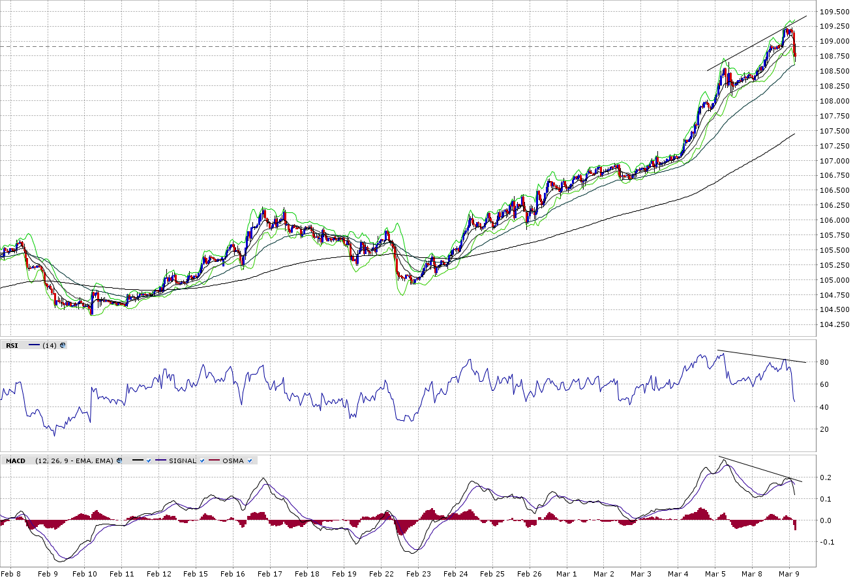Click the 104.250 price axis label
The image size is (855, 583).
835,325
